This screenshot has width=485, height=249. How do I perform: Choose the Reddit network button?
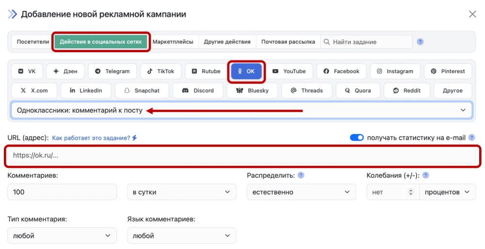(407, 90)
